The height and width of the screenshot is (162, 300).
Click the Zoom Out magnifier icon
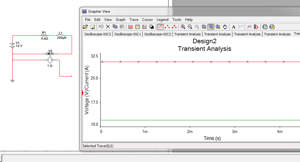pyautogui.click(x=190, y=27)
